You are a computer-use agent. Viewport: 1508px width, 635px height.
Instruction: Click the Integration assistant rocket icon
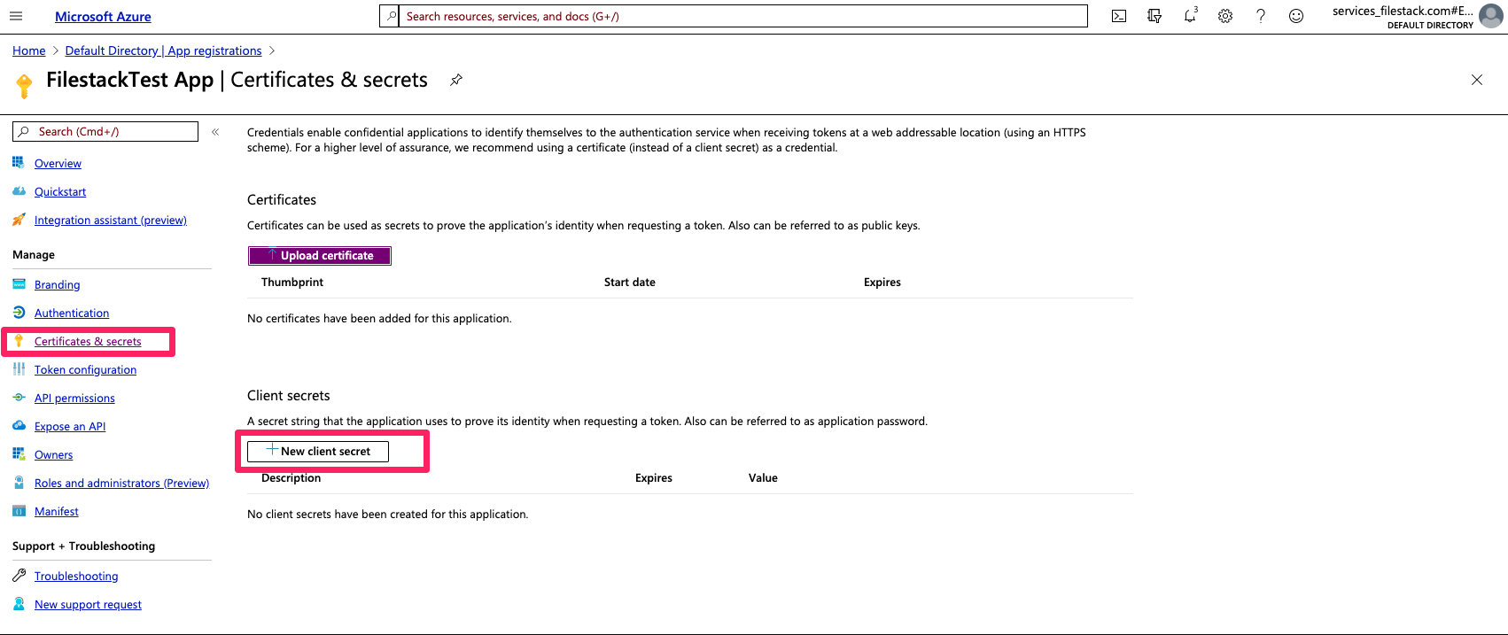pyautogui.click(x=18, y=220)
